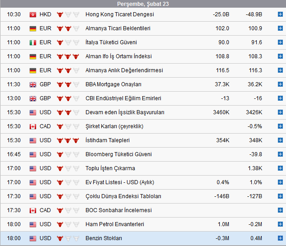The height and width of the screenshot is (246, 286).
Task: Click the 18:00 time on Benzin Stokları row
Action: [14, 238]
